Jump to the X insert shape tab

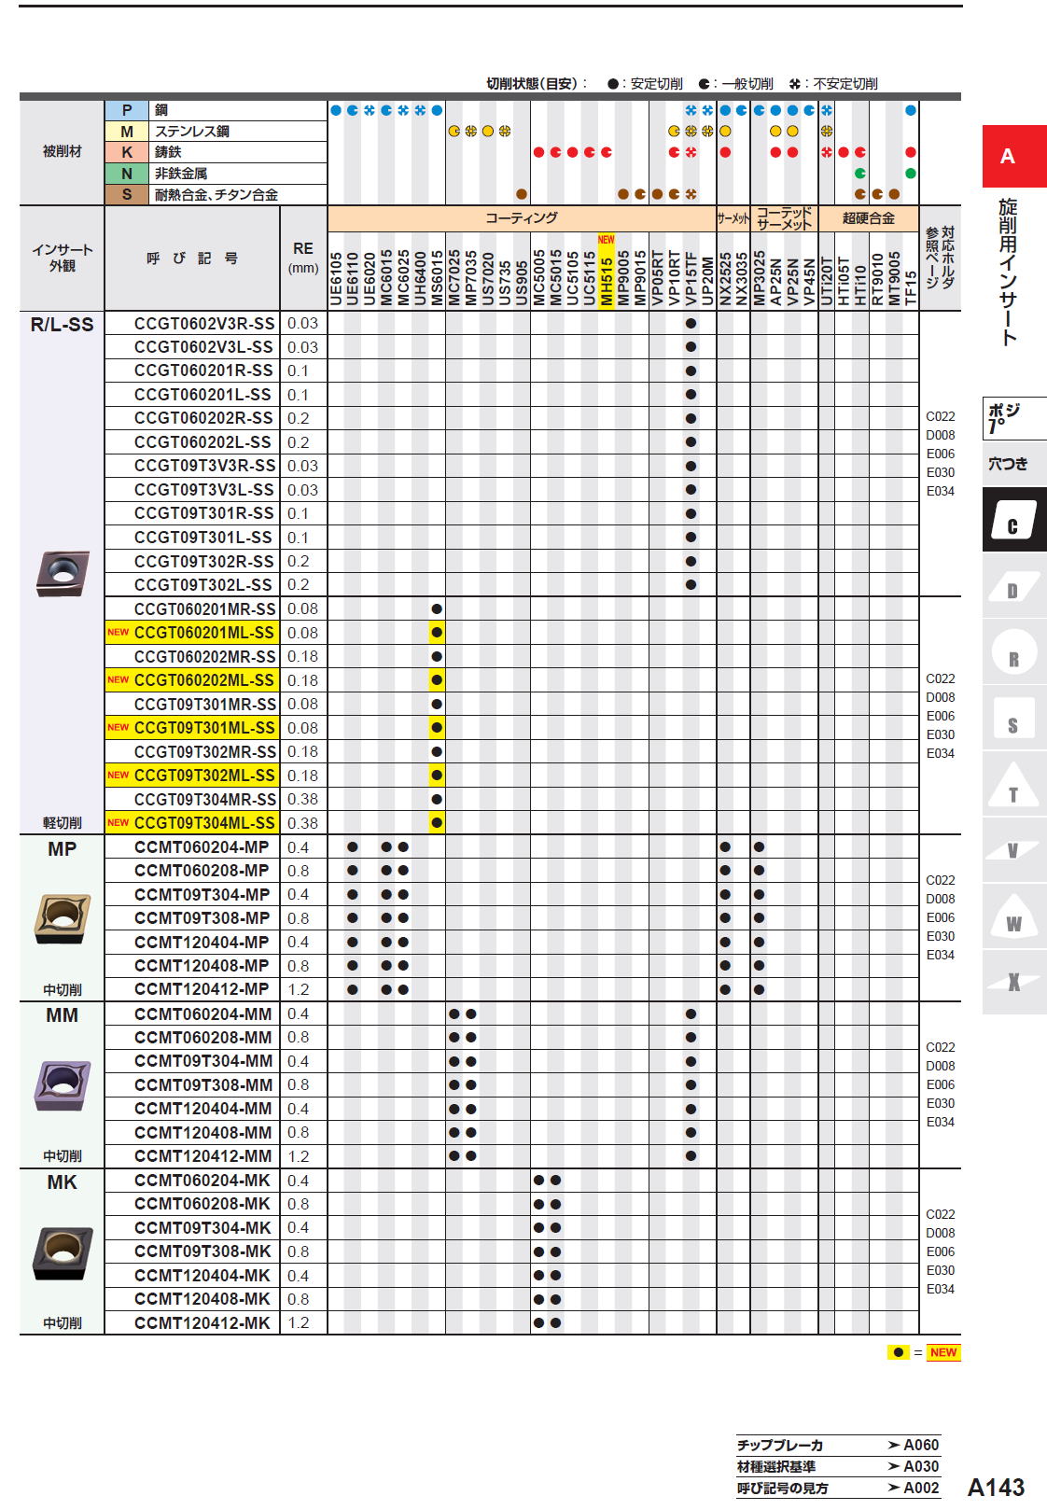tap(1013, 982)
